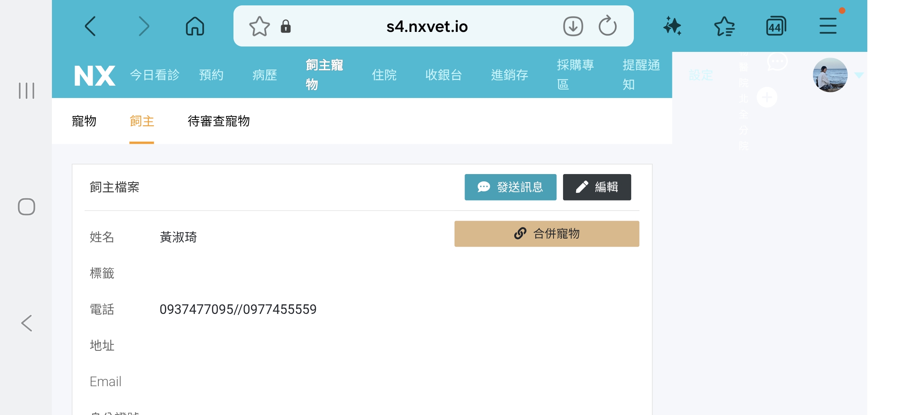Show the 44 open tabs
The height and width of the screenshot is (415, 900).
coord(776,26)
